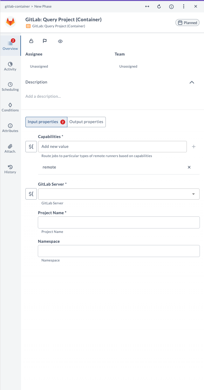Click Unassigned under Assignee
204x390 pixels.
(x=39, y=67)
